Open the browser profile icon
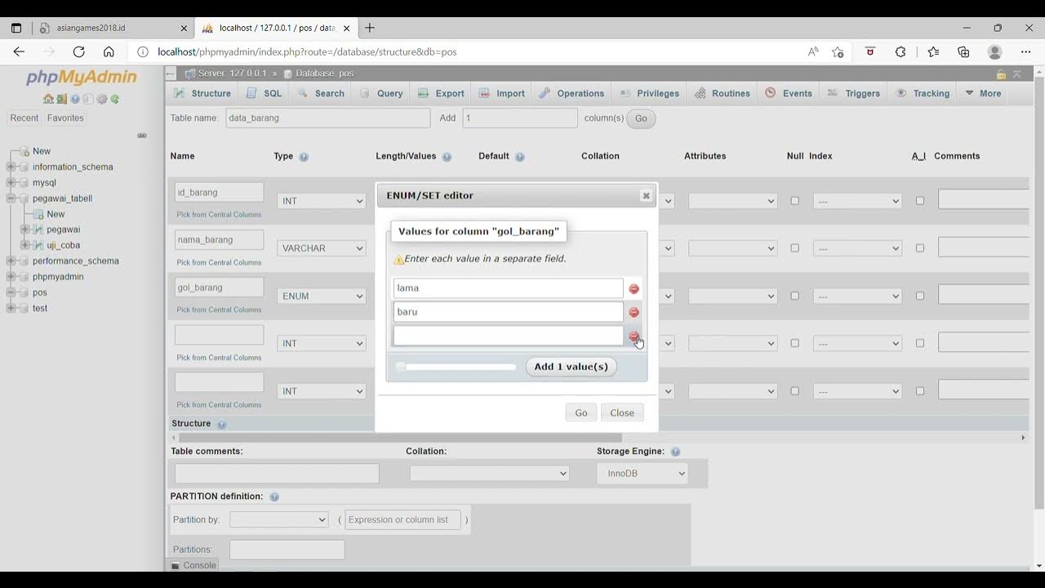 pos(994,51)
